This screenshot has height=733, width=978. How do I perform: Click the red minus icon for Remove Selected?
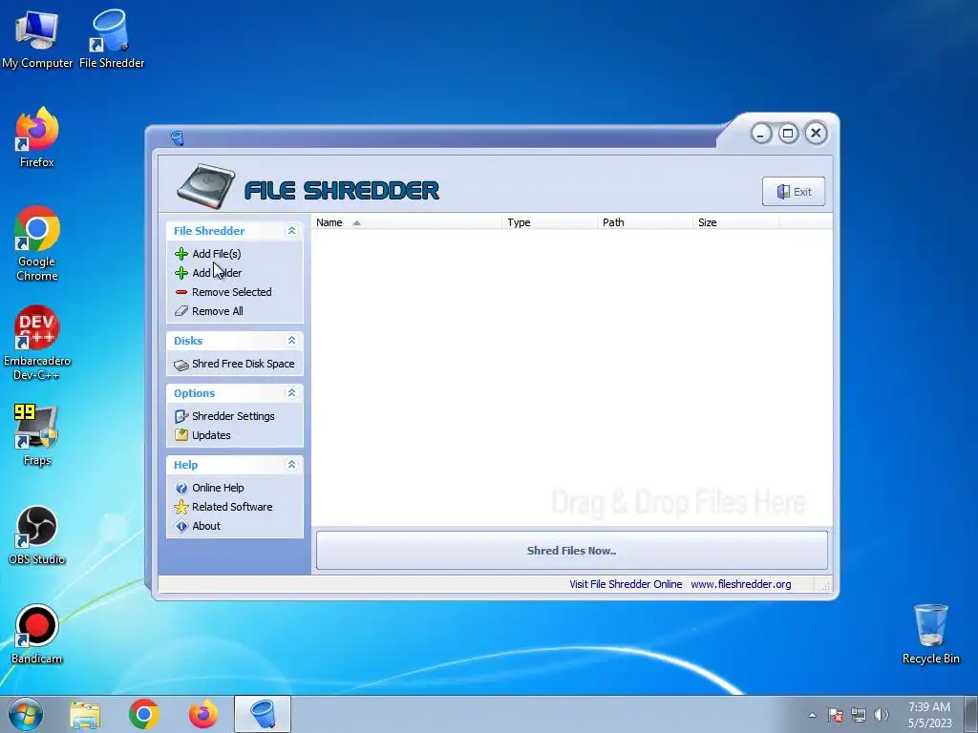(181, 292)
